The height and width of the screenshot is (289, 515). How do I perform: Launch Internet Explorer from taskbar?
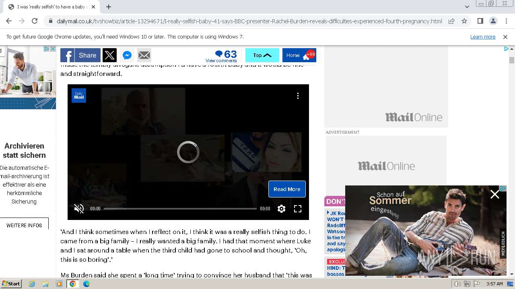32,284
